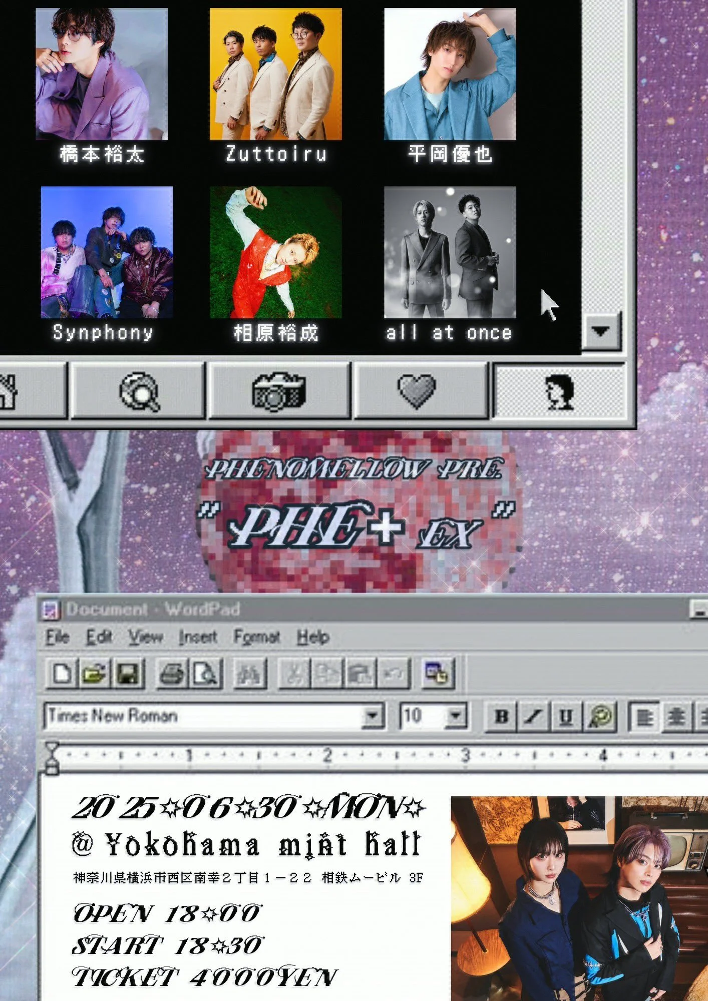Click the PHE+ EX event title
Screen dimensions: 708x1001
(x=356, y=526)
